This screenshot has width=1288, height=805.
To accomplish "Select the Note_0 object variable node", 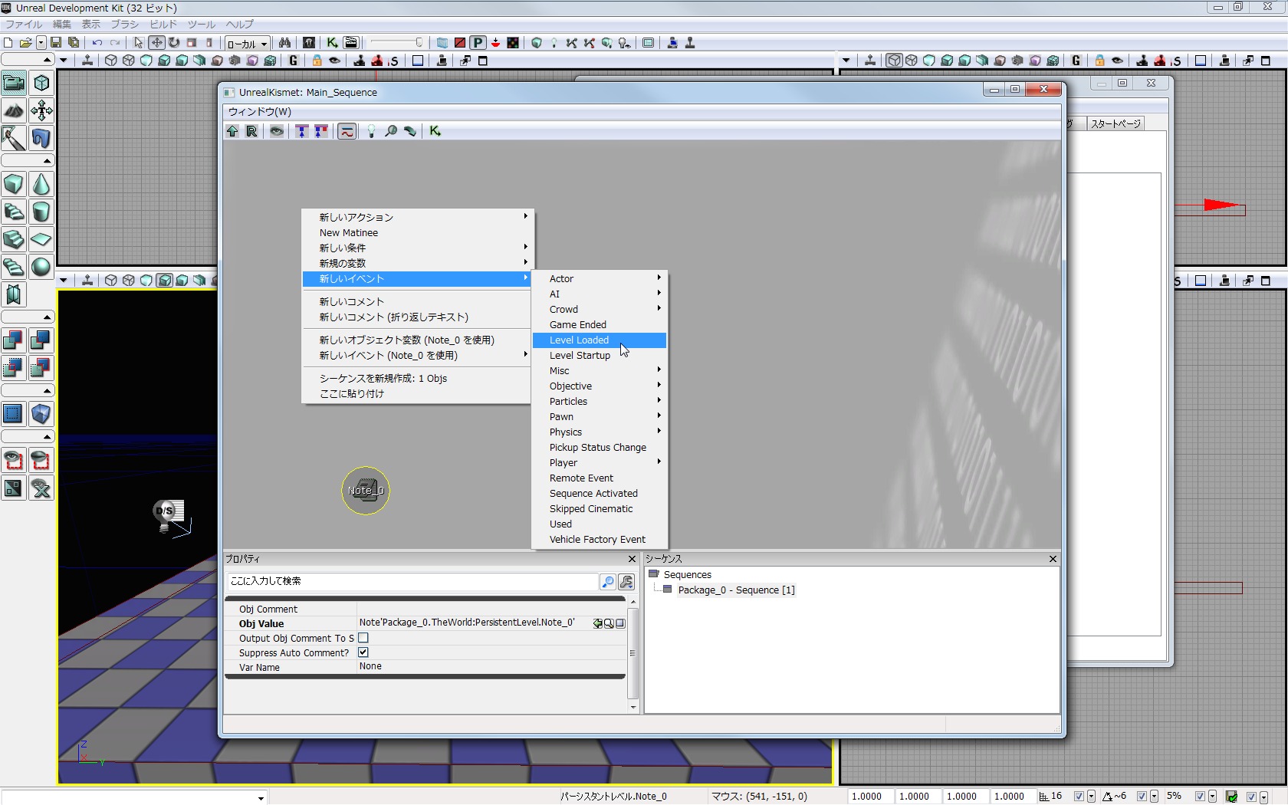I will tap(366, 491).
